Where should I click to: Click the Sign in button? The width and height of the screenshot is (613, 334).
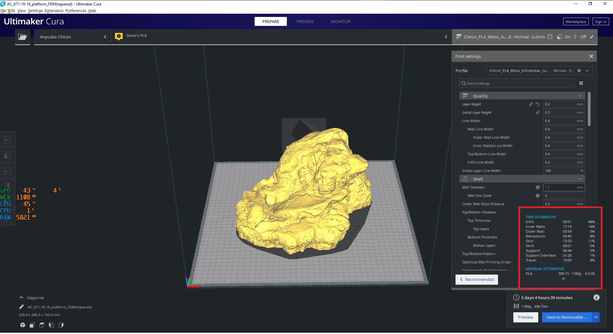[601, 21]
